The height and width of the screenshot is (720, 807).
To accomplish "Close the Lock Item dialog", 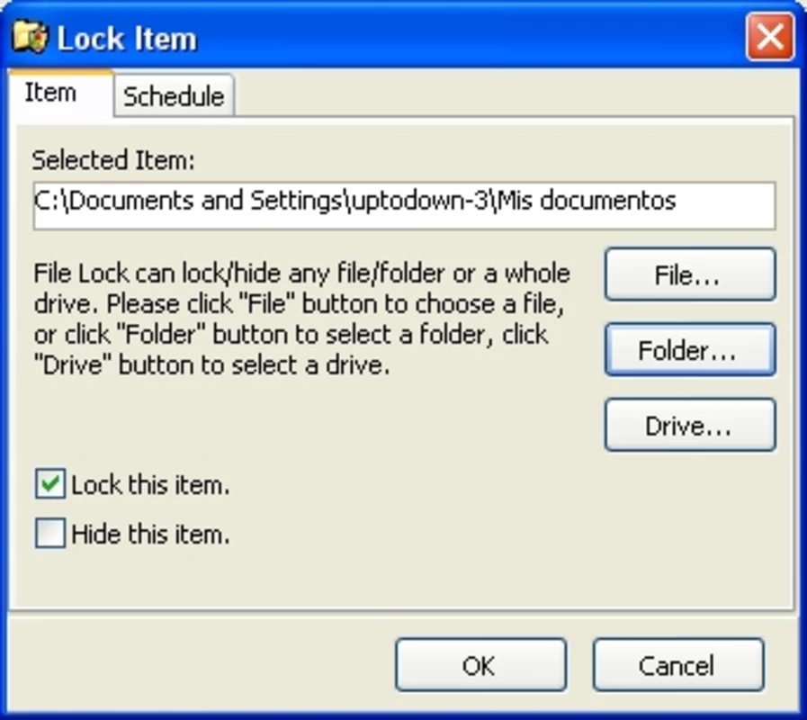I will (x=770, y=37).
